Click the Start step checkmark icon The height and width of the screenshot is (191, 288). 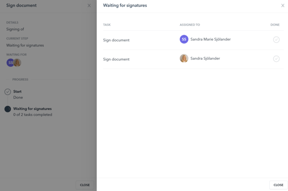(7, 92)
